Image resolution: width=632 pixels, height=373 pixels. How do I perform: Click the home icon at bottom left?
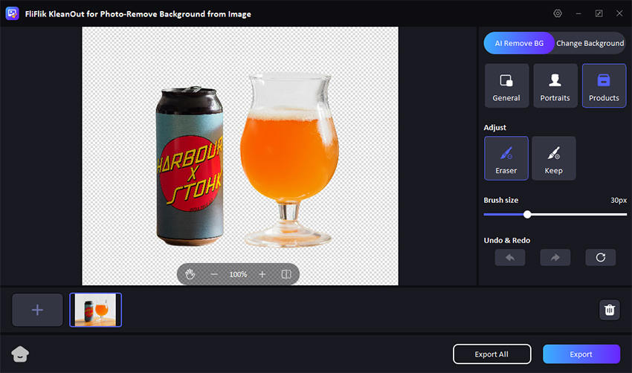coord(20,354)
